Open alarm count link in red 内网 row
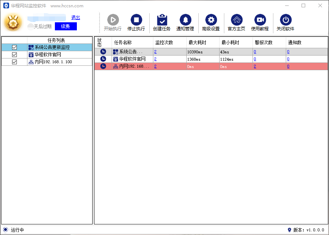 (255, 66)
